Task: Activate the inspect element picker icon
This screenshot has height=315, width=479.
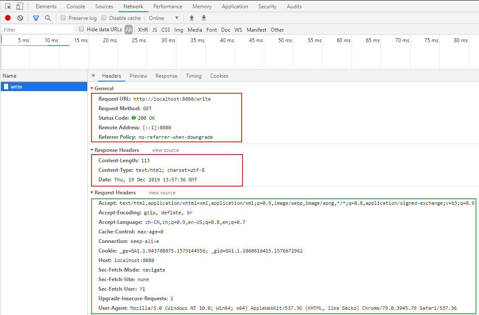Action: pos(8,7)
